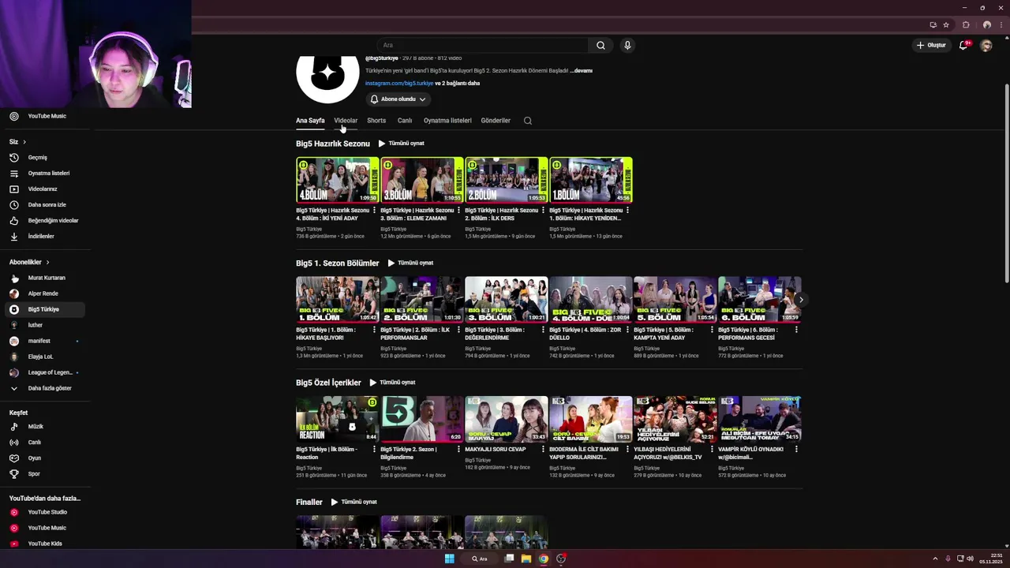Image resolution: width=1010 pixels, height=568 pixels.
Task: Play all Finaller videos
Action: (x=353, y=502)
